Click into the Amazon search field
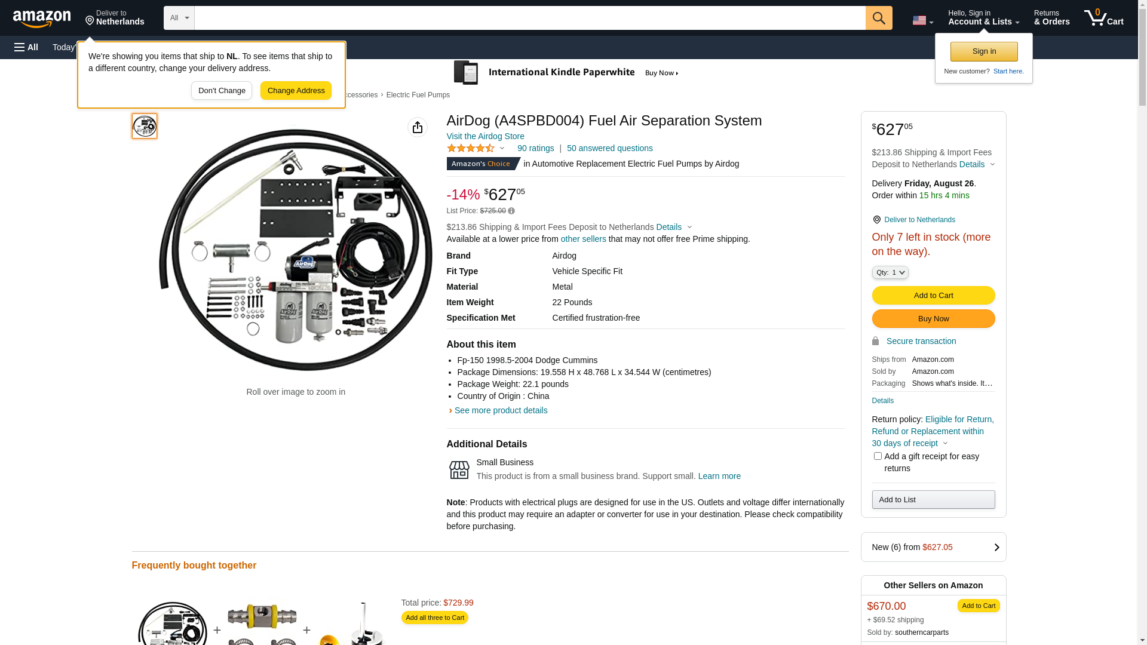The height and width of the screenshot is (645, 1147). click(x=529, y=18)
